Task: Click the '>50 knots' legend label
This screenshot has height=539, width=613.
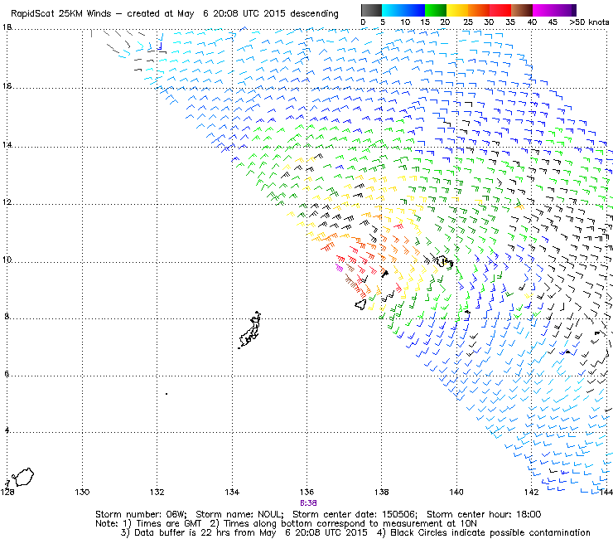Action: click(x=589, y=22)
